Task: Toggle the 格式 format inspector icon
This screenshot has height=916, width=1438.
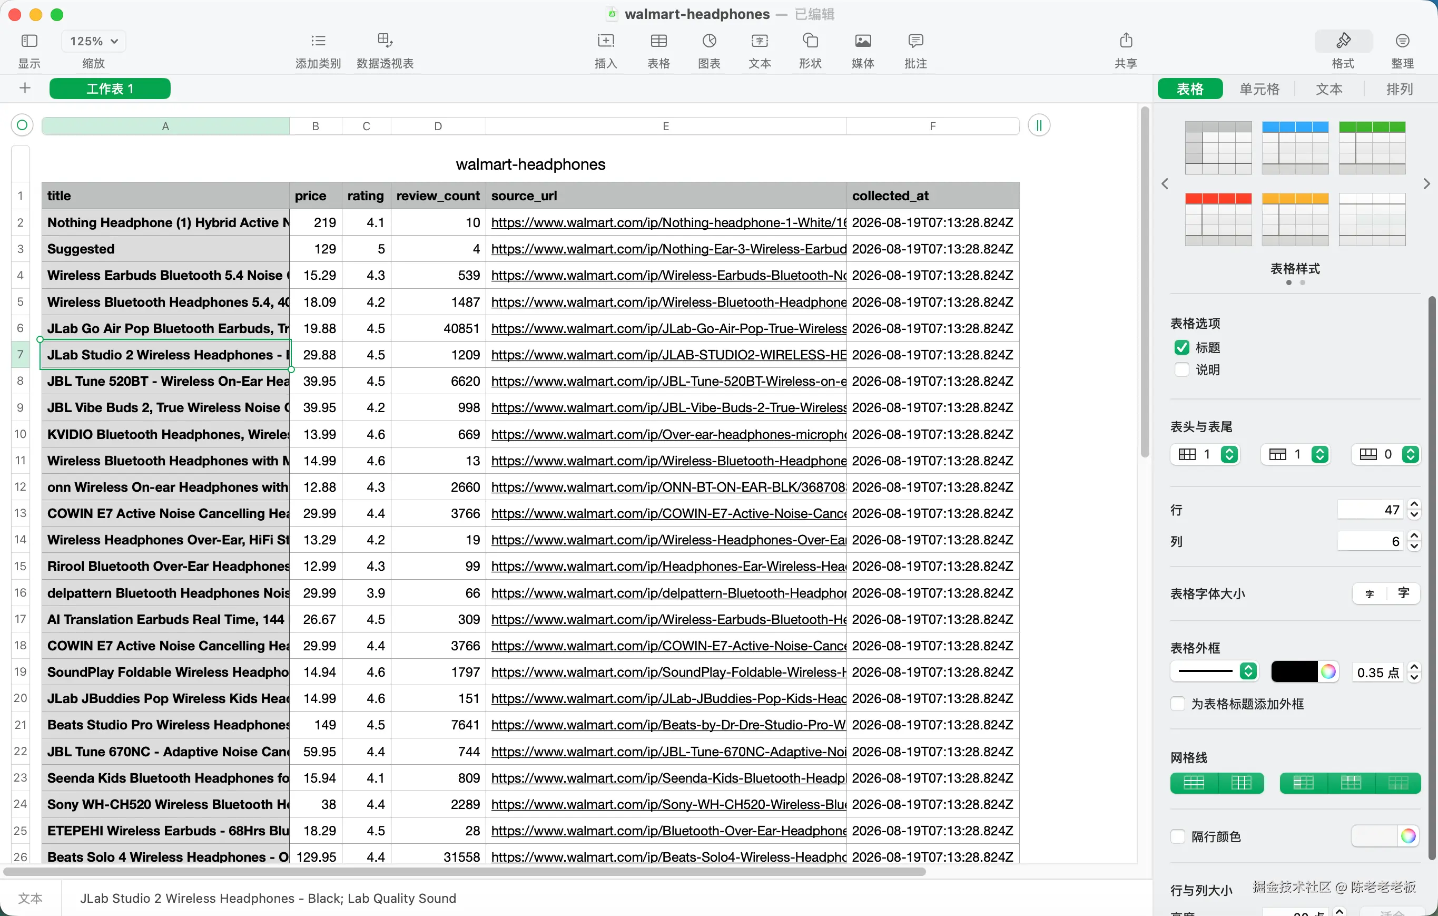Action: click(1343, 41)
